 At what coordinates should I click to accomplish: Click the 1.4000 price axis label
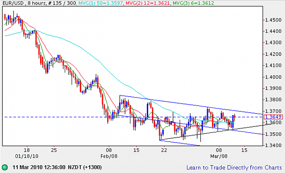point(273,77)
